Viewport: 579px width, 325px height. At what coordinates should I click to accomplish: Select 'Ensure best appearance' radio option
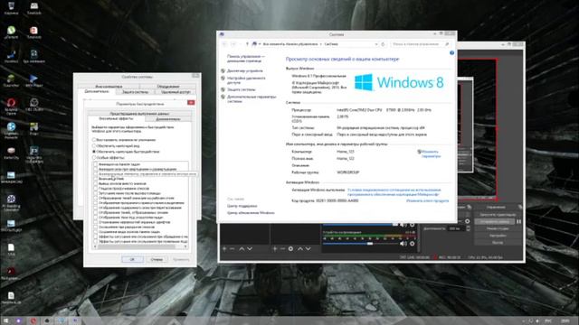[94, 146]
